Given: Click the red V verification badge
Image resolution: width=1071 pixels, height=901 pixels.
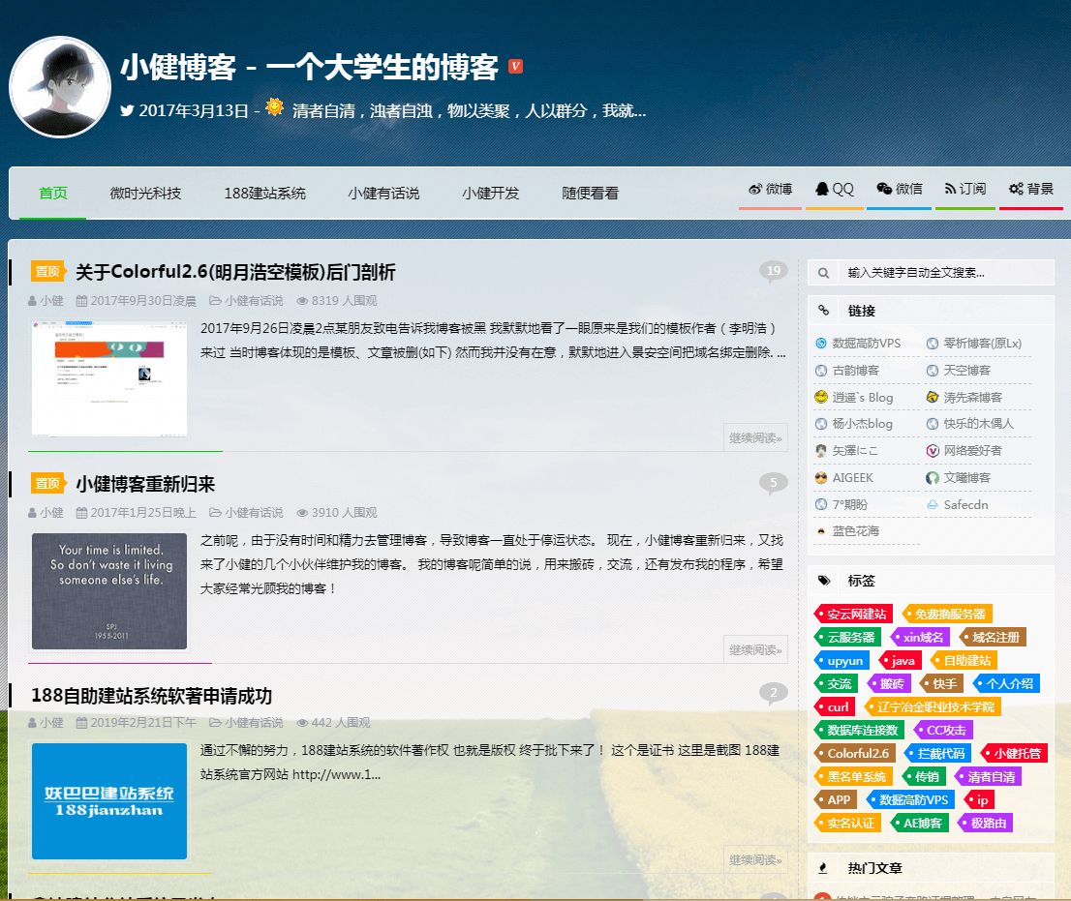Looking at the screenshot, I should [x=515, y=67].
